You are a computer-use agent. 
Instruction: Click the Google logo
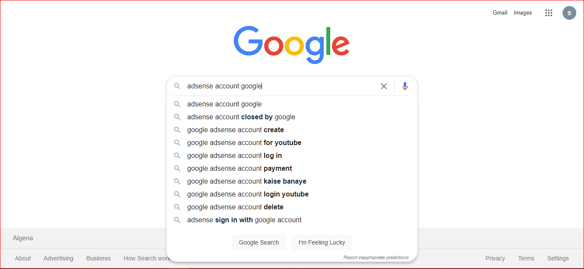[x=292, y=45]
